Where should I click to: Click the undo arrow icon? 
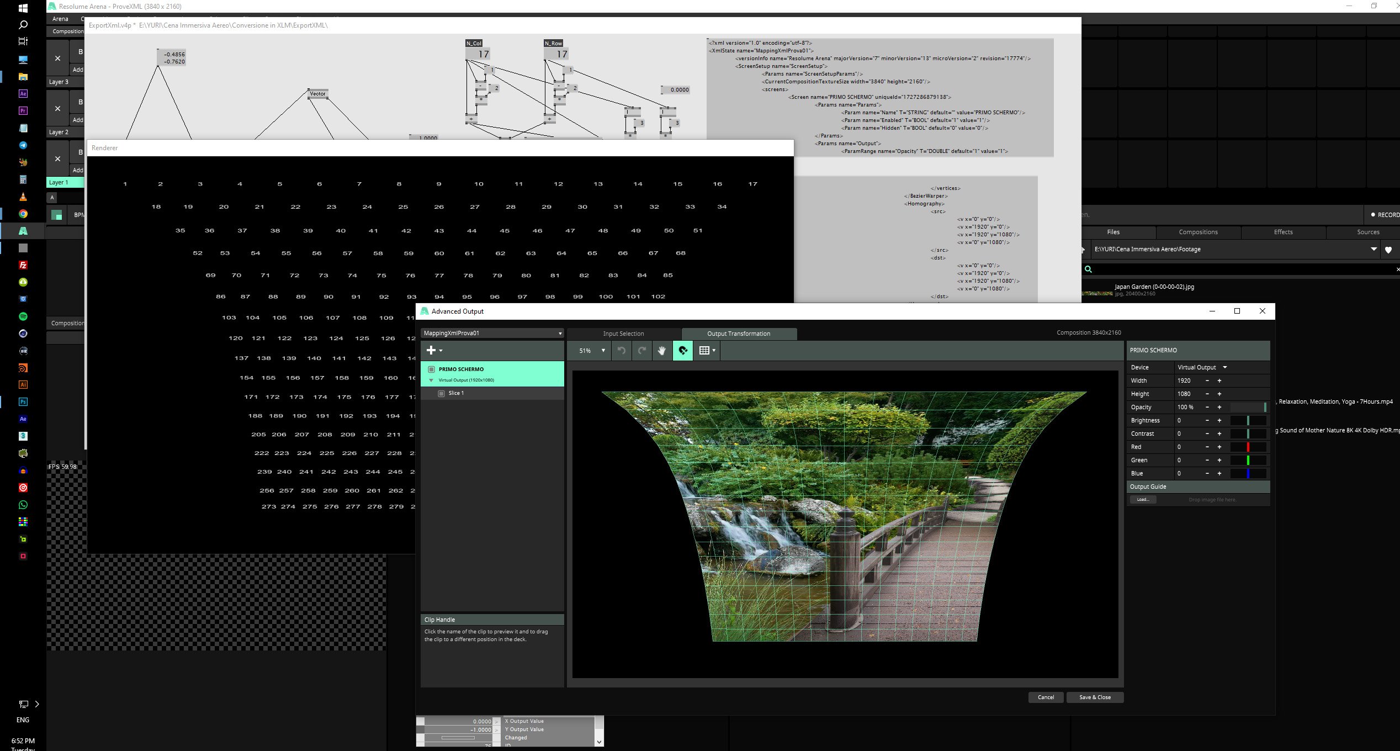point(622,351)
